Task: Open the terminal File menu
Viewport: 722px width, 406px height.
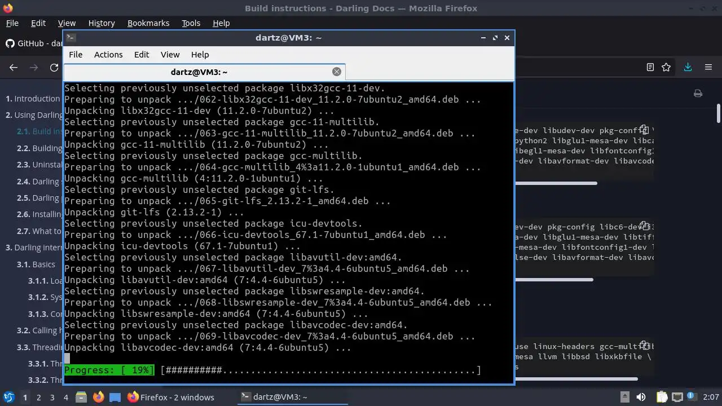Action: tap(76, 55)
